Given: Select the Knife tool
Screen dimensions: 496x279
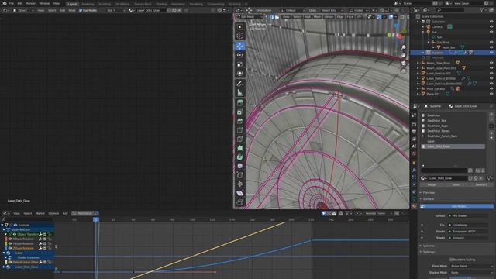Looking at the screenshot, I should point(239,139).
